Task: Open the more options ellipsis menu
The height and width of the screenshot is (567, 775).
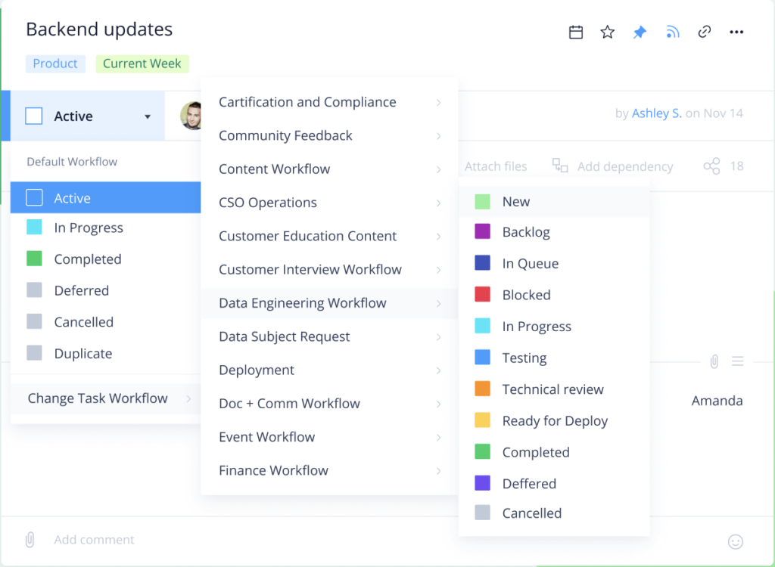Action: pos(736,32)
